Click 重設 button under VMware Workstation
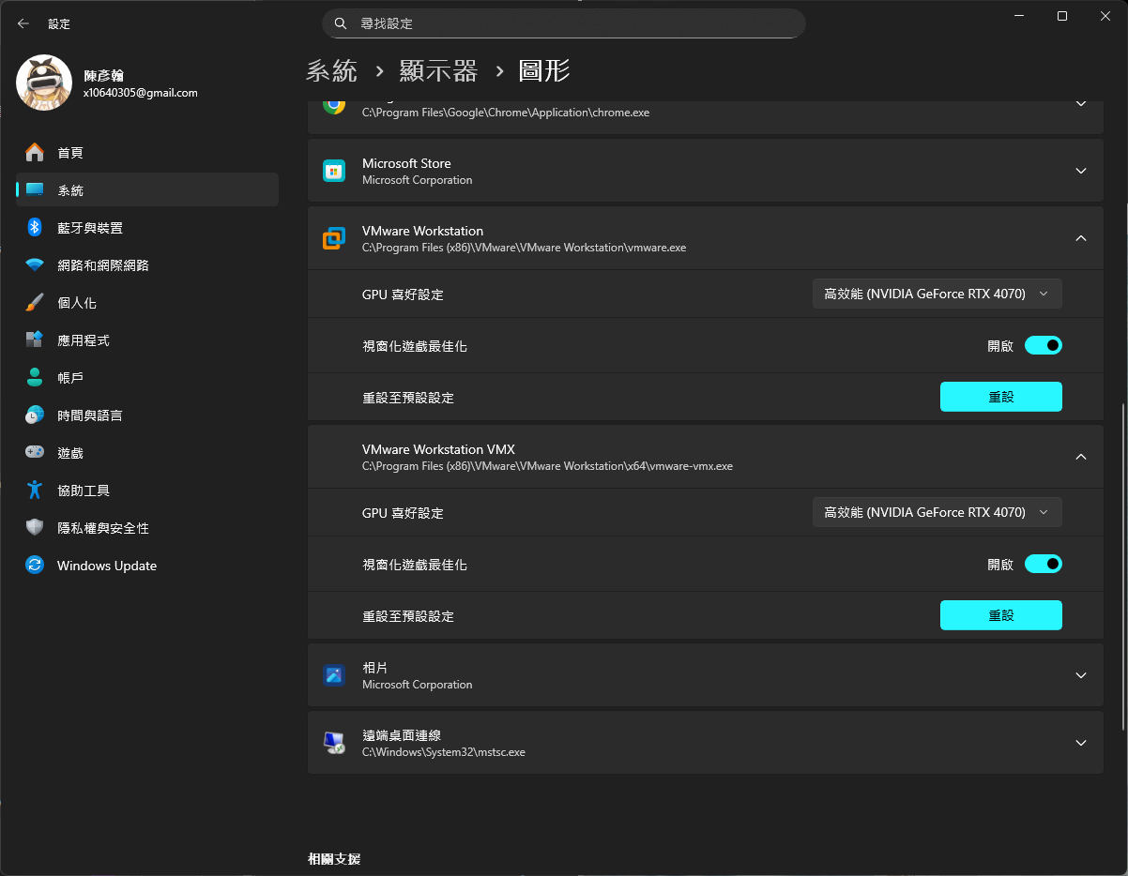The image size is (1128, 876). pyautogui.click(x=1001, y=397)
